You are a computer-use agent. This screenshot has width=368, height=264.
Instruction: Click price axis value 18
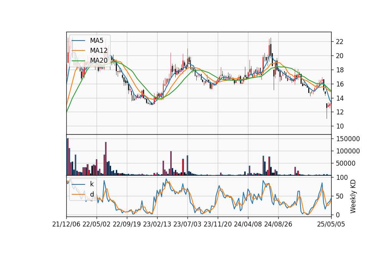pyautogui.click(x=340, y=70)
